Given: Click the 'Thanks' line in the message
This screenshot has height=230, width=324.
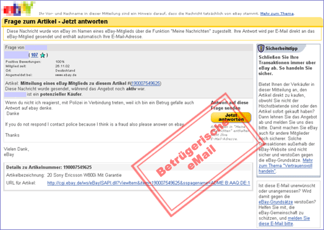Looking at the screenshot, I should coord(12,135).
